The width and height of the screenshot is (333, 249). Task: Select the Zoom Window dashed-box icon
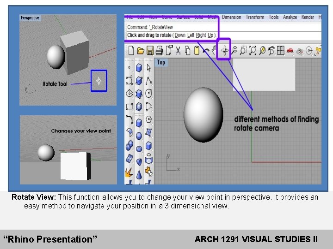(x=243, y=51)
